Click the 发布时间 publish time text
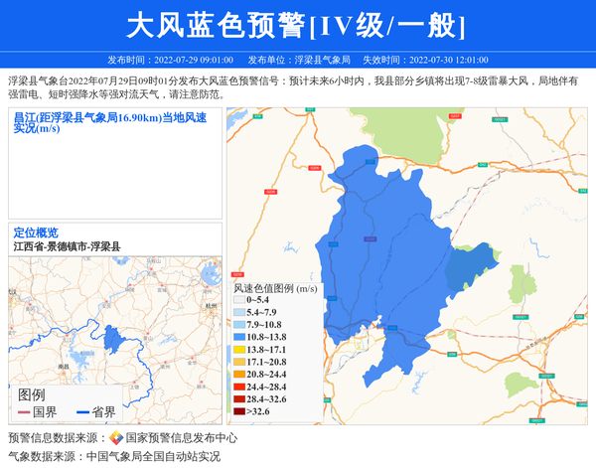This screenshot has width=596, height=468. tap(170, 60)
